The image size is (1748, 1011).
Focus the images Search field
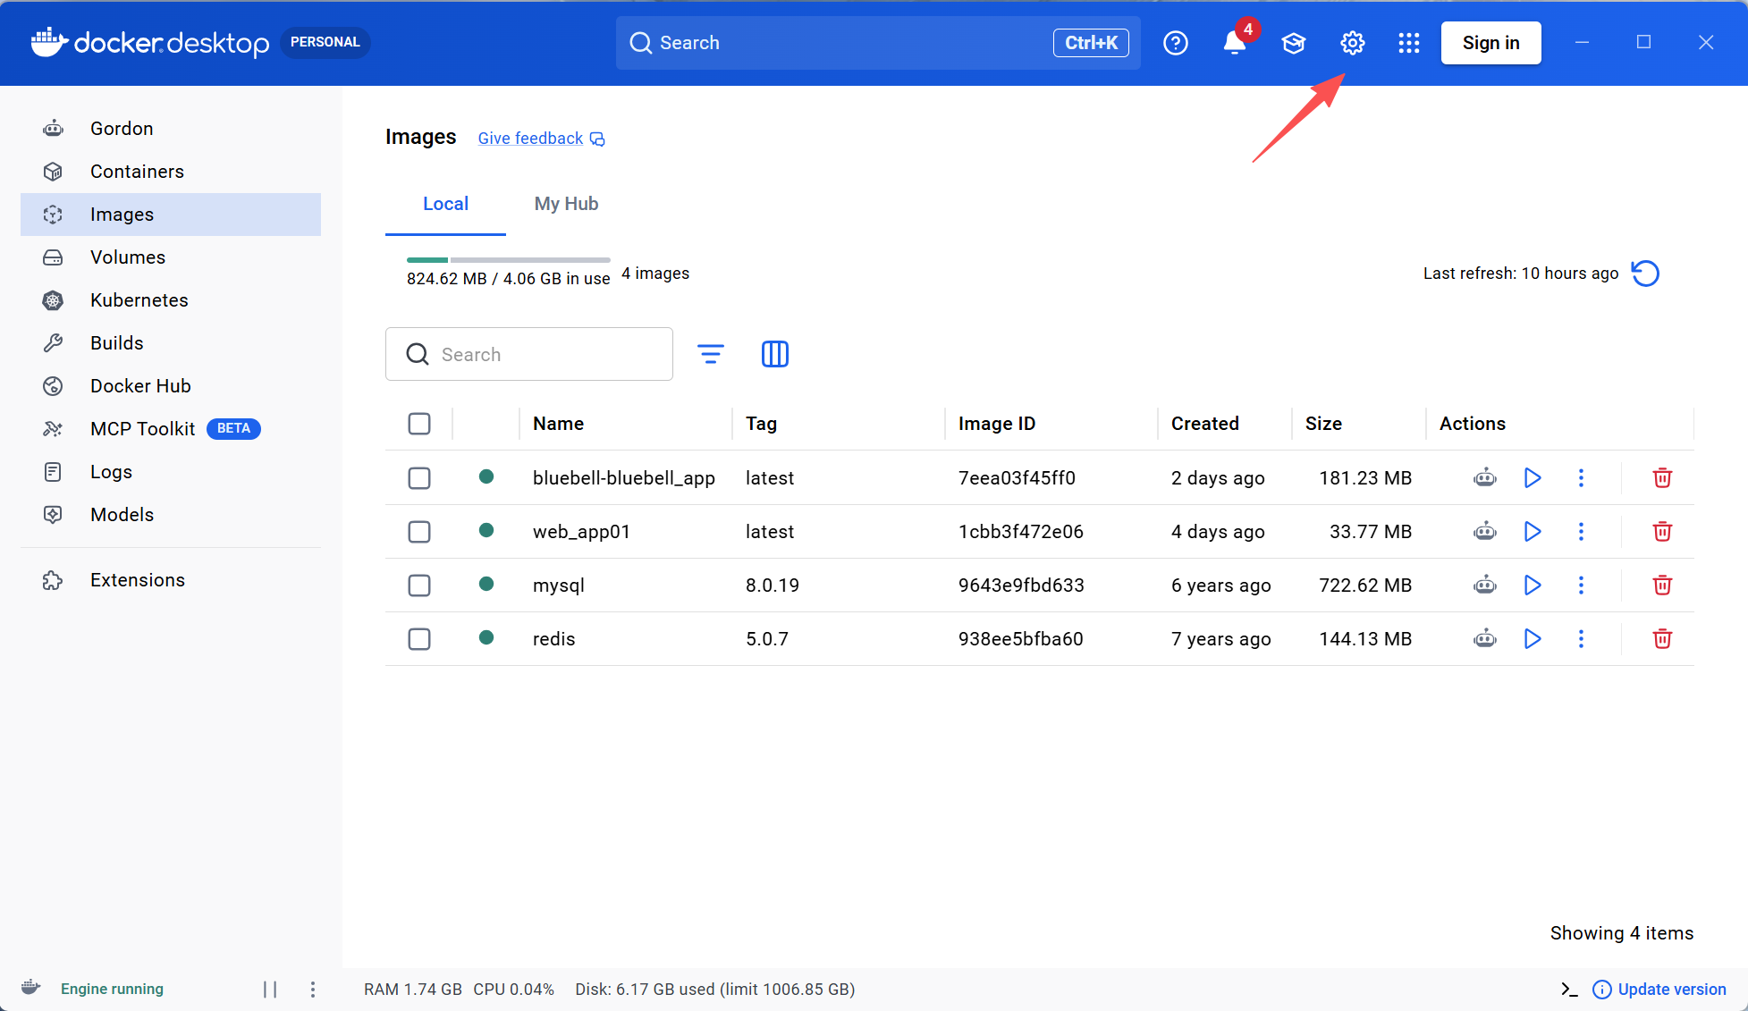(529, 354)
